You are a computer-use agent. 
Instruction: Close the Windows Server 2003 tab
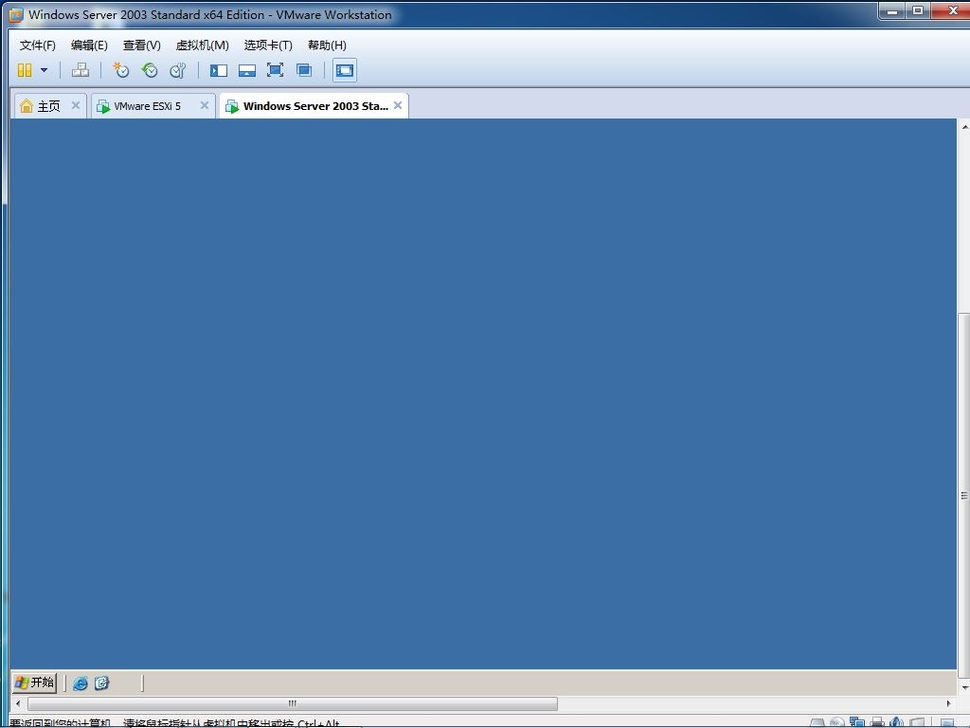[x=398, y=105]
